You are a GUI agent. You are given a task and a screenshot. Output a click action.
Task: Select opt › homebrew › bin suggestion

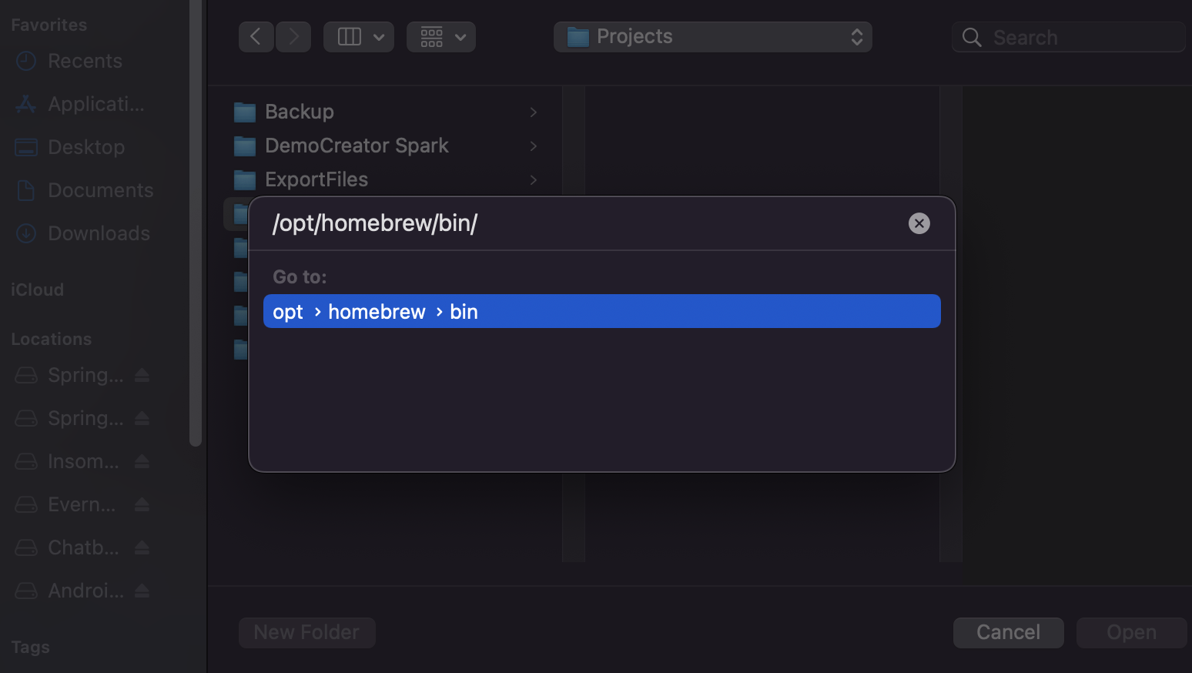[x=601, y=311]
